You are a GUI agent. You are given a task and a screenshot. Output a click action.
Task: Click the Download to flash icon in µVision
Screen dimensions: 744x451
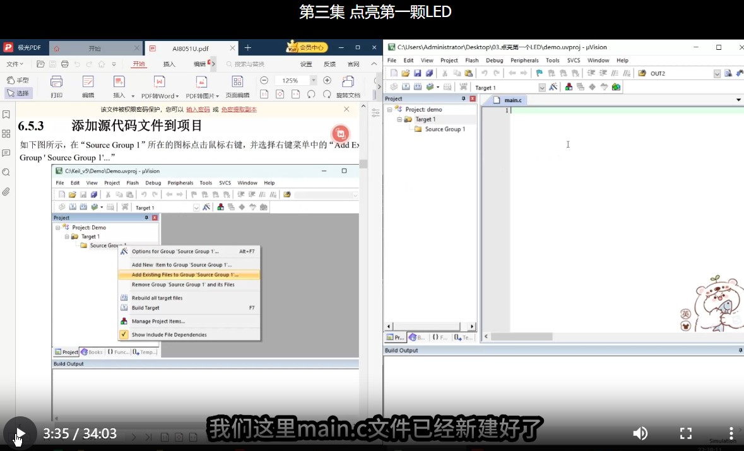(x=463, y=86)
